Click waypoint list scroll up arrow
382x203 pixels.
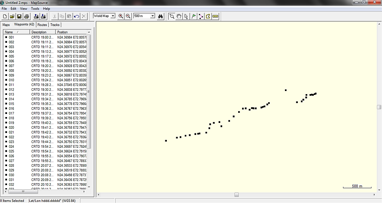pos(89,32)
